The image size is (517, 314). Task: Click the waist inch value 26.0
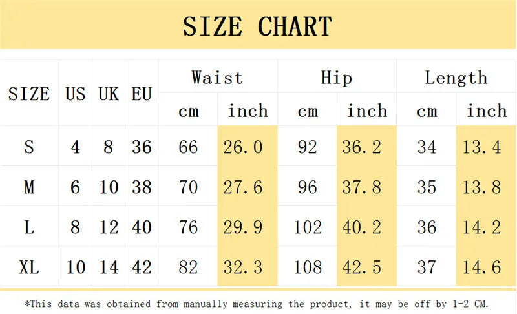coord(243,147)
